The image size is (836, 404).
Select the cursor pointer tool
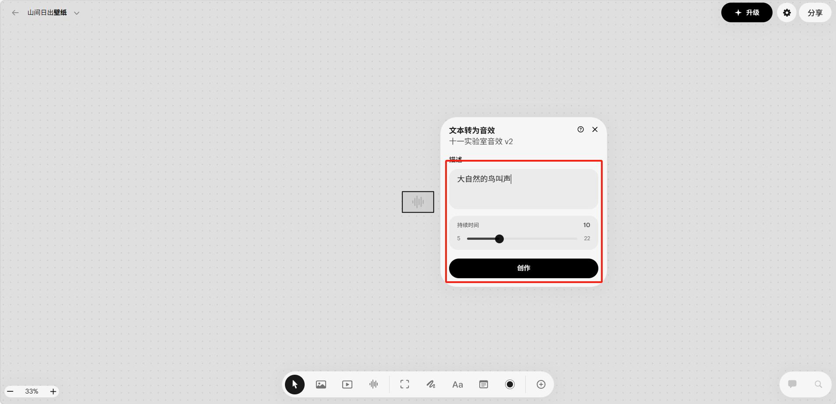[x=295, y=384]
